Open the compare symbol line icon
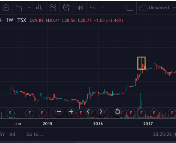The image size is (176, 143). (19, 8)
